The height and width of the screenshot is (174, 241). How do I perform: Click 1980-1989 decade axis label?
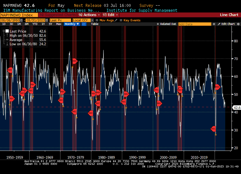106,157
